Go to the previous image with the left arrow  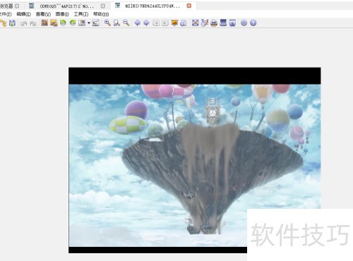(x=138, y=23)
